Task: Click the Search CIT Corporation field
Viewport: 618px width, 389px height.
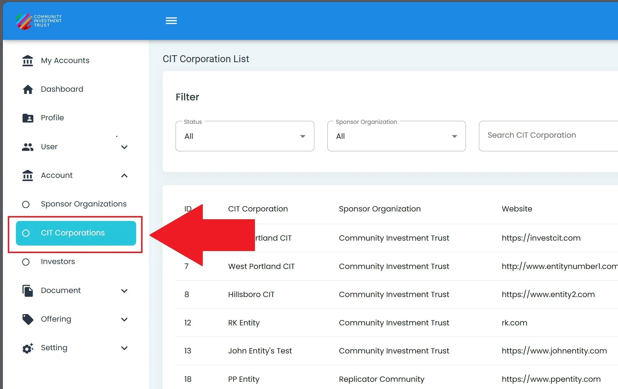Action: point(548,135)
